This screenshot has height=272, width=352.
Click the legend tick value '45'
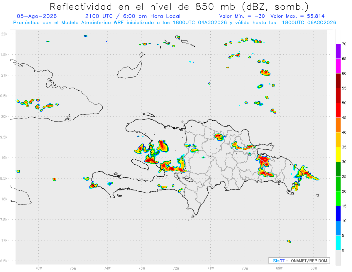[344, 118]
